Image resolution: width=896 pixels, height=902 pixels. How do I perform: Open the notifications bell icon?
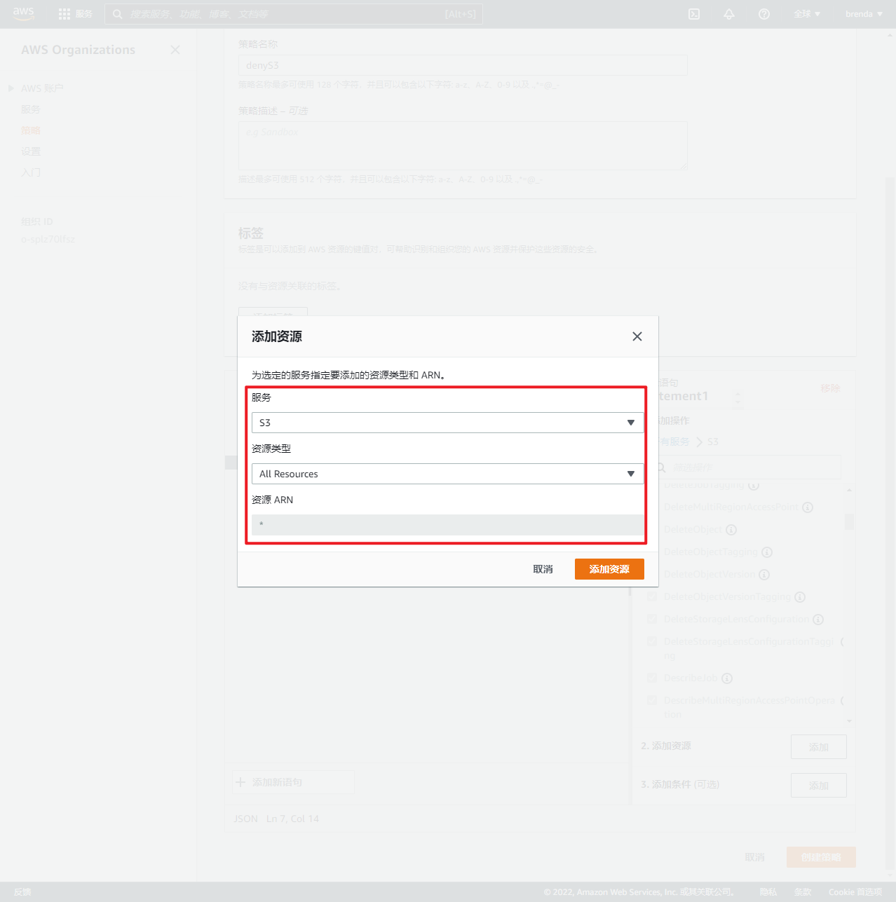729,14
